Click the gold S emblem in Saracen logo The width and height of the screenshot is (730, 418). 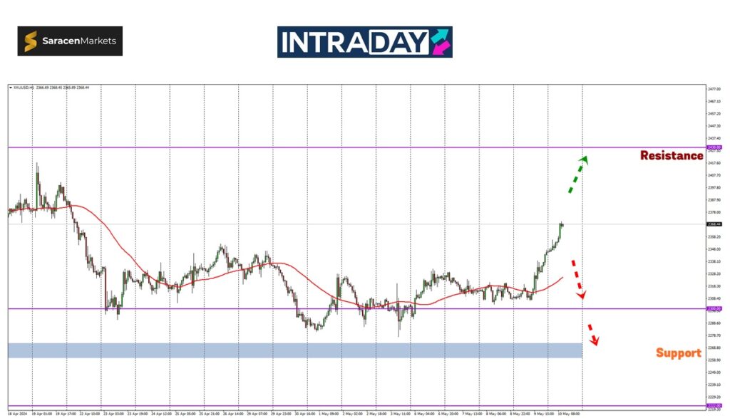pos(31,41)
